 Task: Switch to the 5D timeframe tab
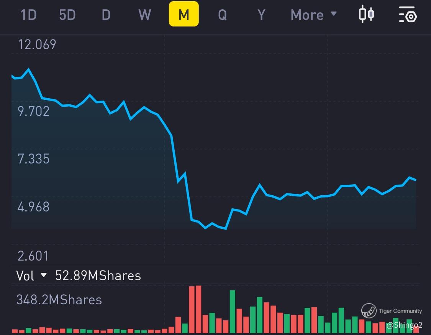(x=67, y=15)
